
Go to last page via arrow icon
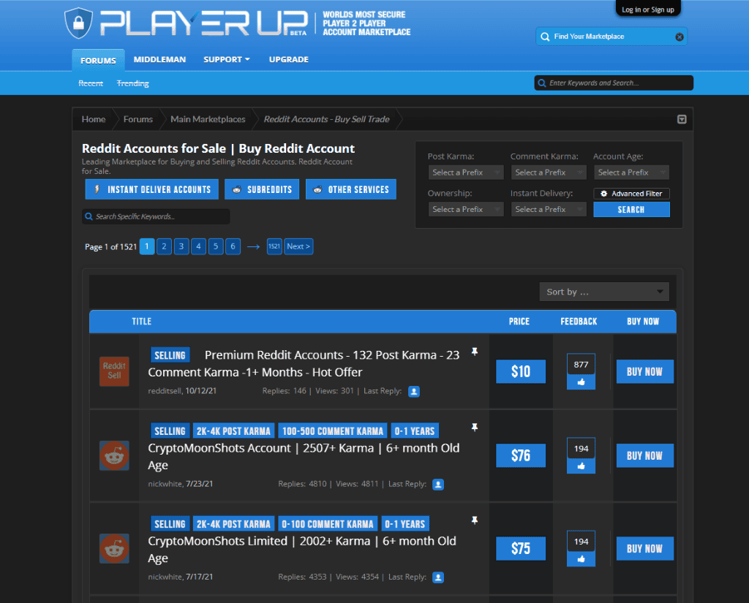[x=253, y=247]
